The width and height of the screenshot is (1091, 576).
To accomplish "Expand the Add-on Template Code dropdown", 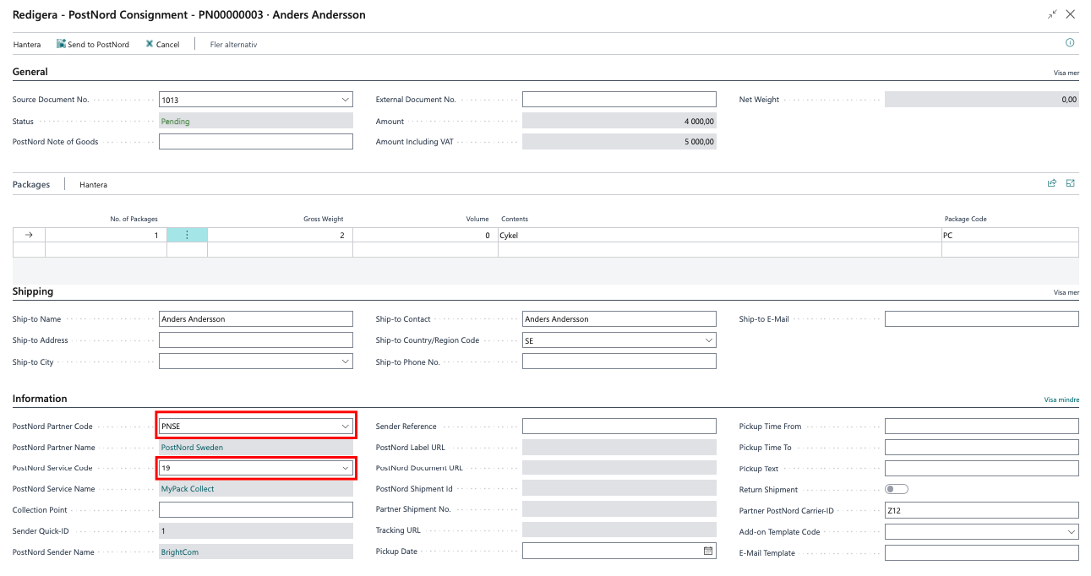I will click(1071, 532).
